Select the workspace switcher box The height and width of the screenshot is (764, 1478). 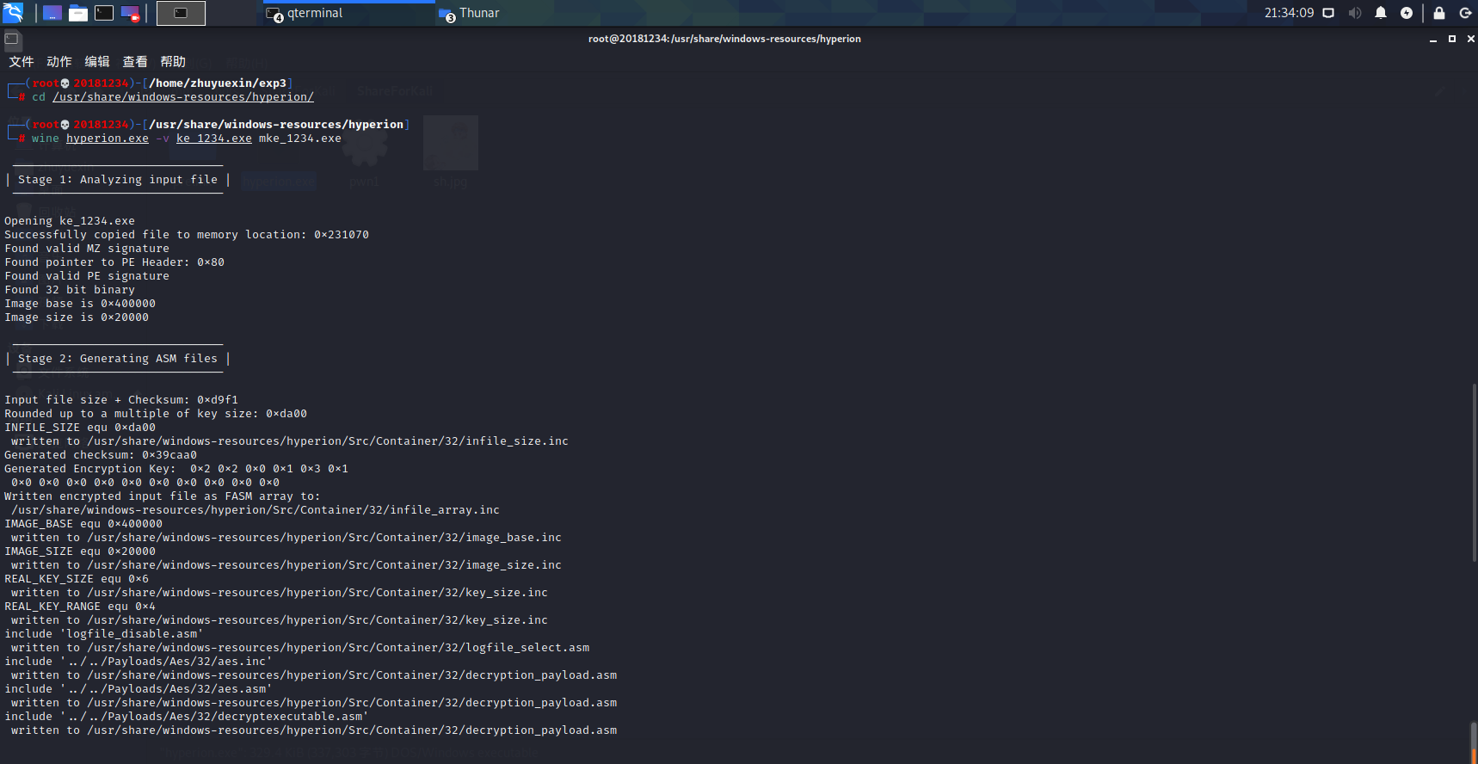[181, 13]
